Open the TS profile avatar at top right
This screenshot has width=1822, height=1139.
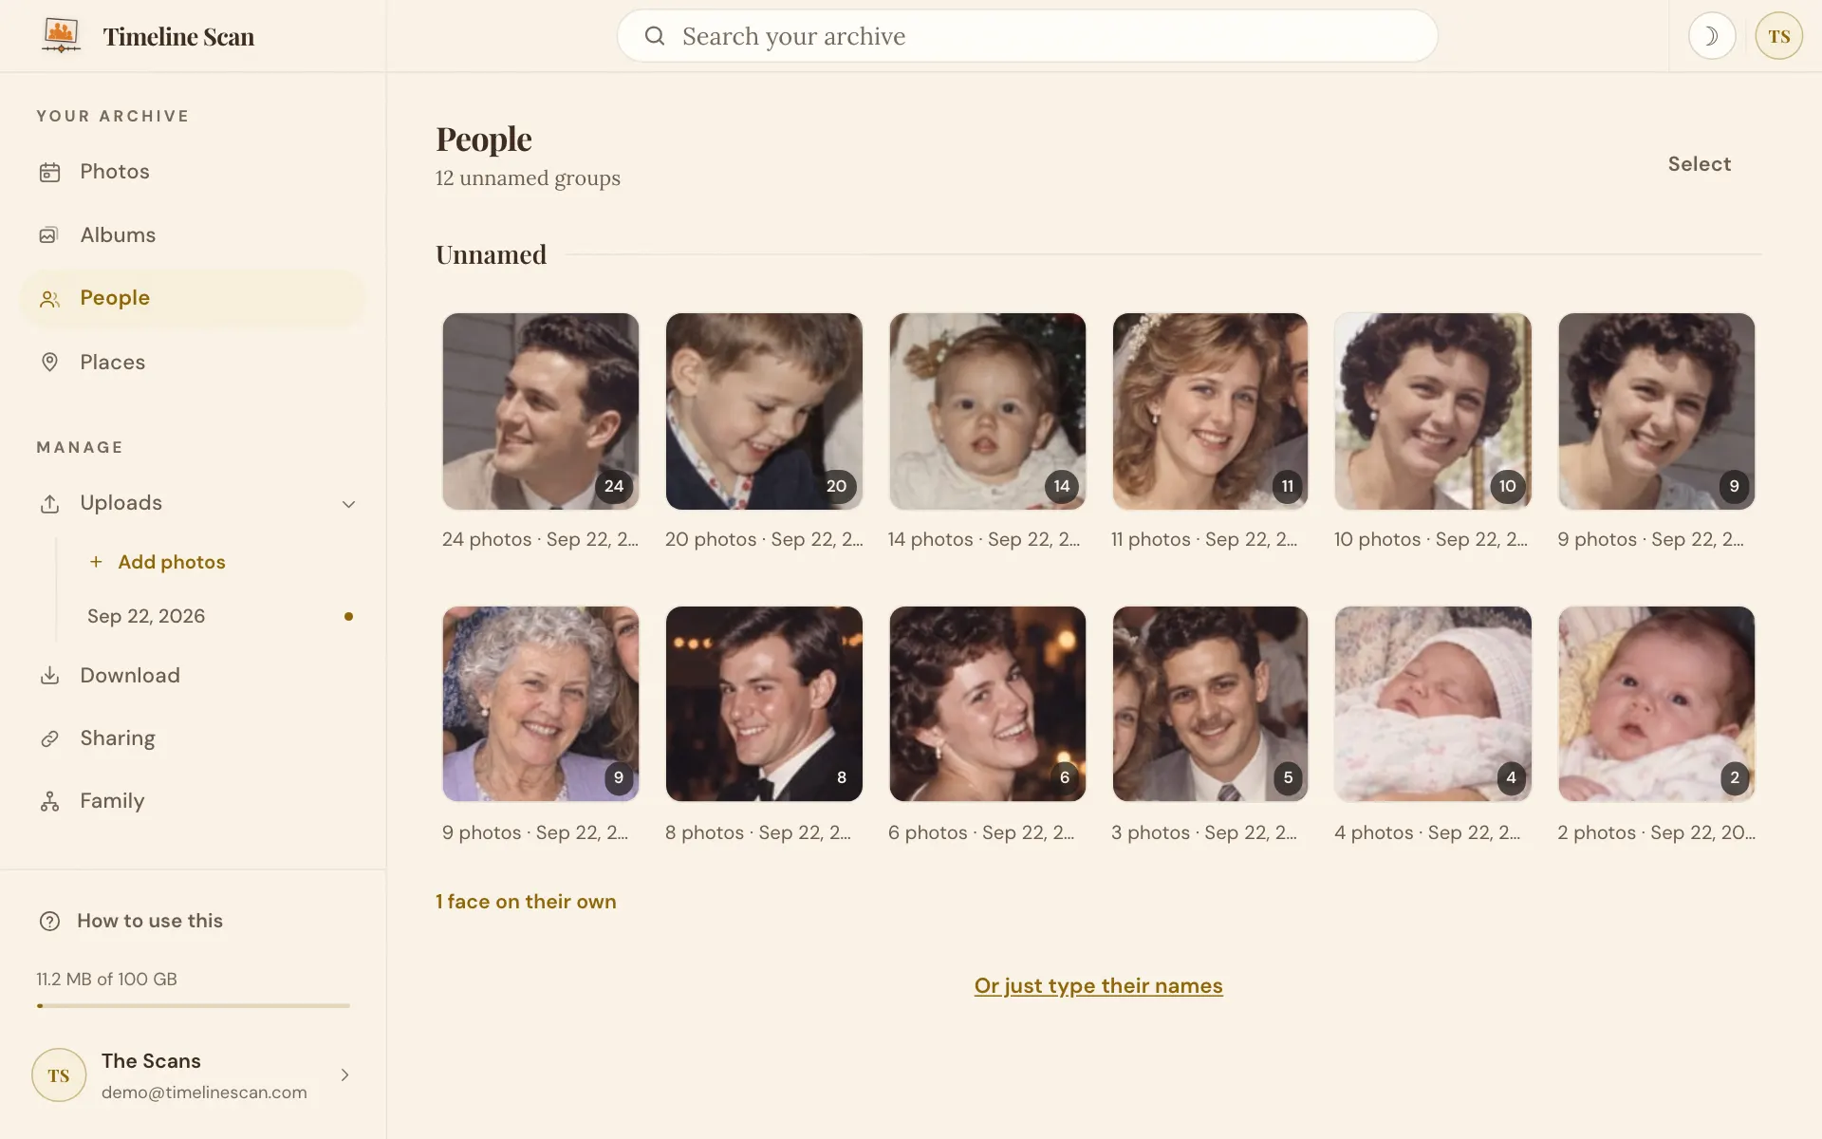tap(1778, 36)
